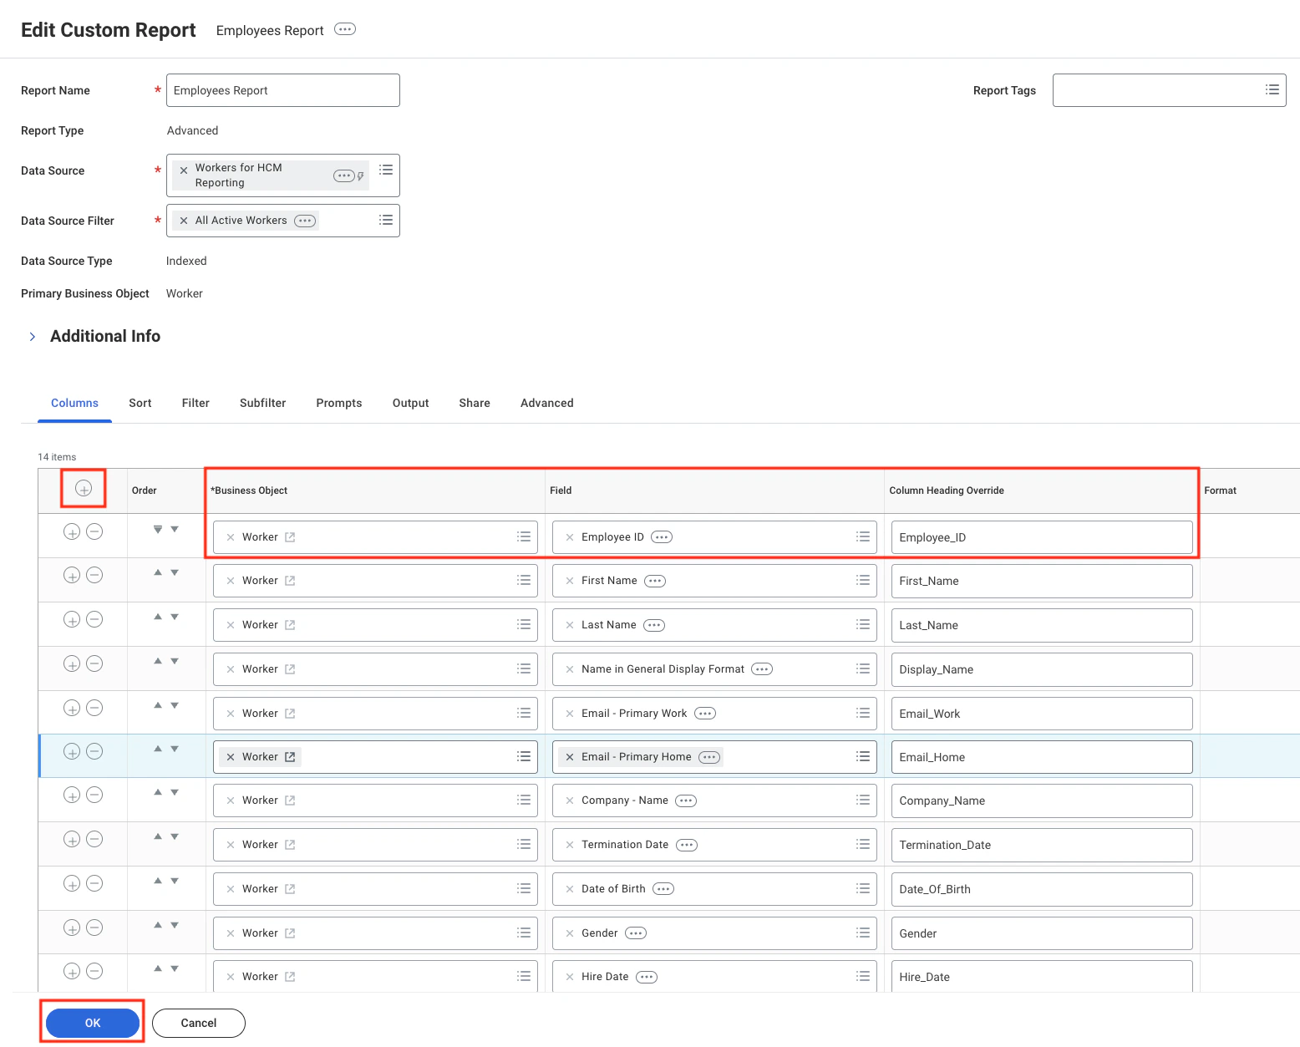
Task: Switch to the Sort tab
Action: point(140,403)
